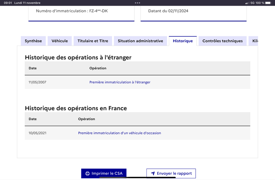275x180 pixels.
Task: Open the Titulaire et Titre tab
Action: tap(93, 41)
